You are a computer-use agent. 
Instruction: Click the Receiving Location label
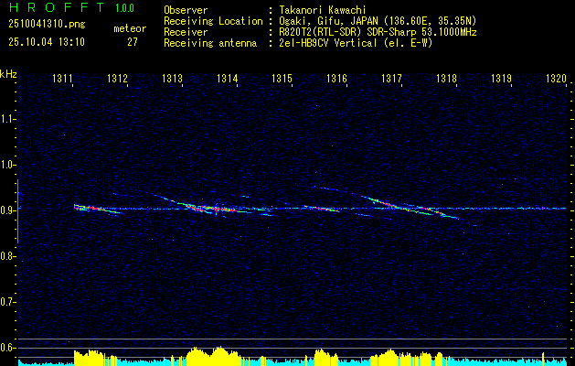213,21
